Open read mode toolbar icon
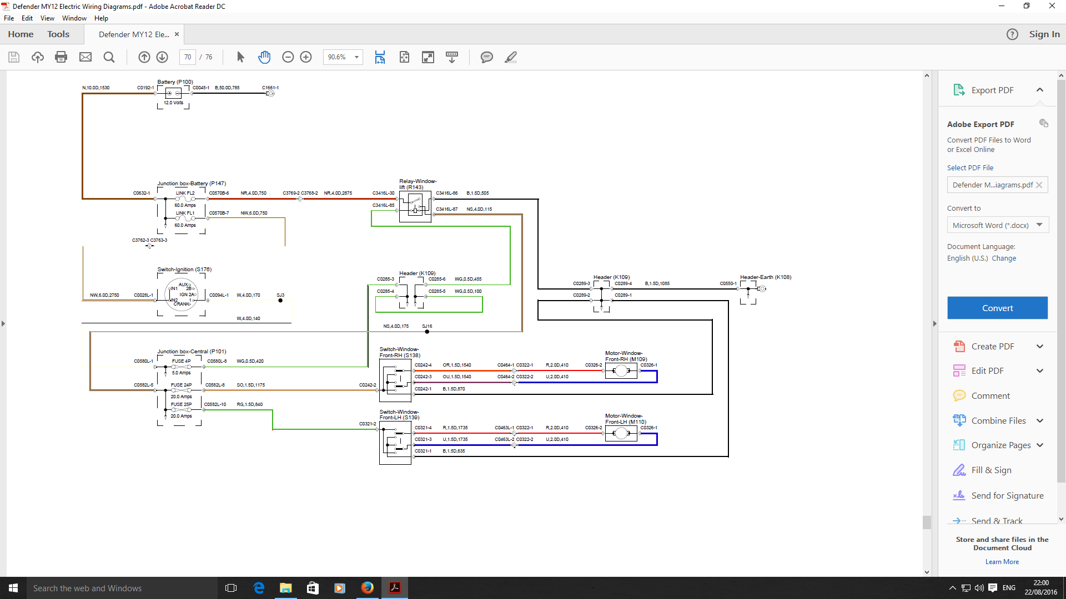This screenshot has width=1066, height=599. tap(452, 57)
